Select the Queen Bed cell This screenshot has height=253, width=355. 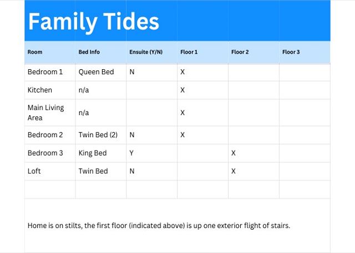click(96, 72)
